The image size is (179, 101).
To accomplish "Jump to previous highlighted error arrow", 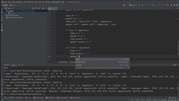I will pos(175,11).
